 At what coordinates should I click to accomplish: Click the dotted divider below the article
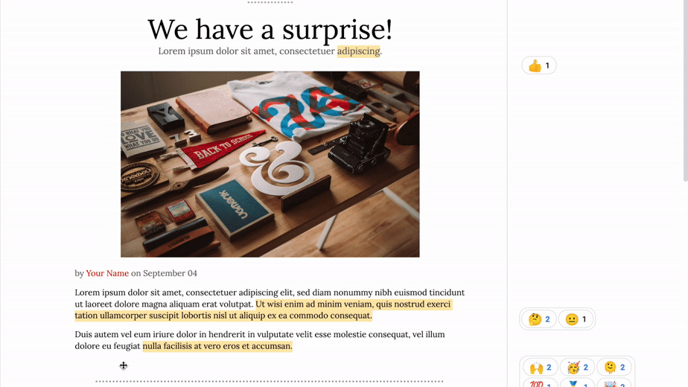(x=270, y=381)
